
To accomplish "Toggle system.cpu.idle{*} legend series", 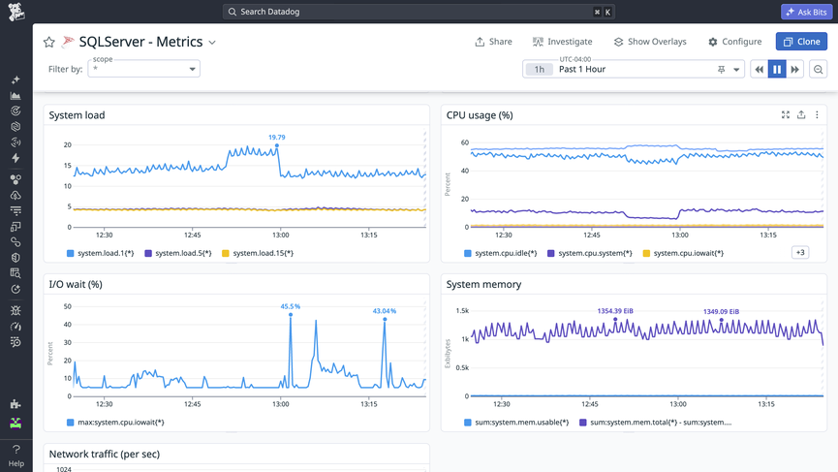I will [x=500, y=253].
